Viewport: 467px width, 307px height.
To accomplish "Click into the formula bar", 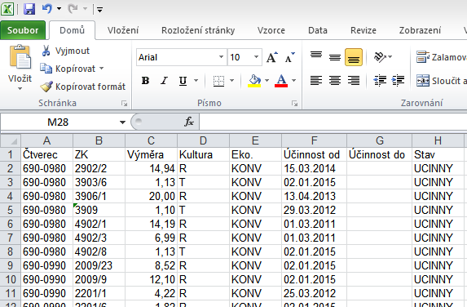I will coord(333,122).
